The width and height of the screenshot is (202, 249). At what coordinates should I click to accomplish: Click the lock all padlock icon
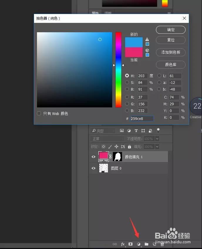tap(129, 146)
